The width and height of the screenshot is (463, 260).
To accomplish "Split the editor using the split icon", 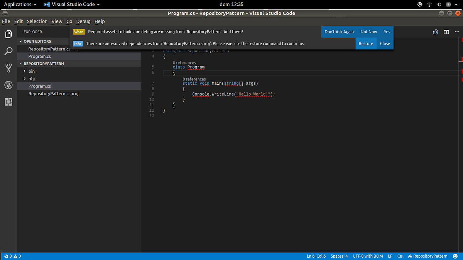I will 446,32.
